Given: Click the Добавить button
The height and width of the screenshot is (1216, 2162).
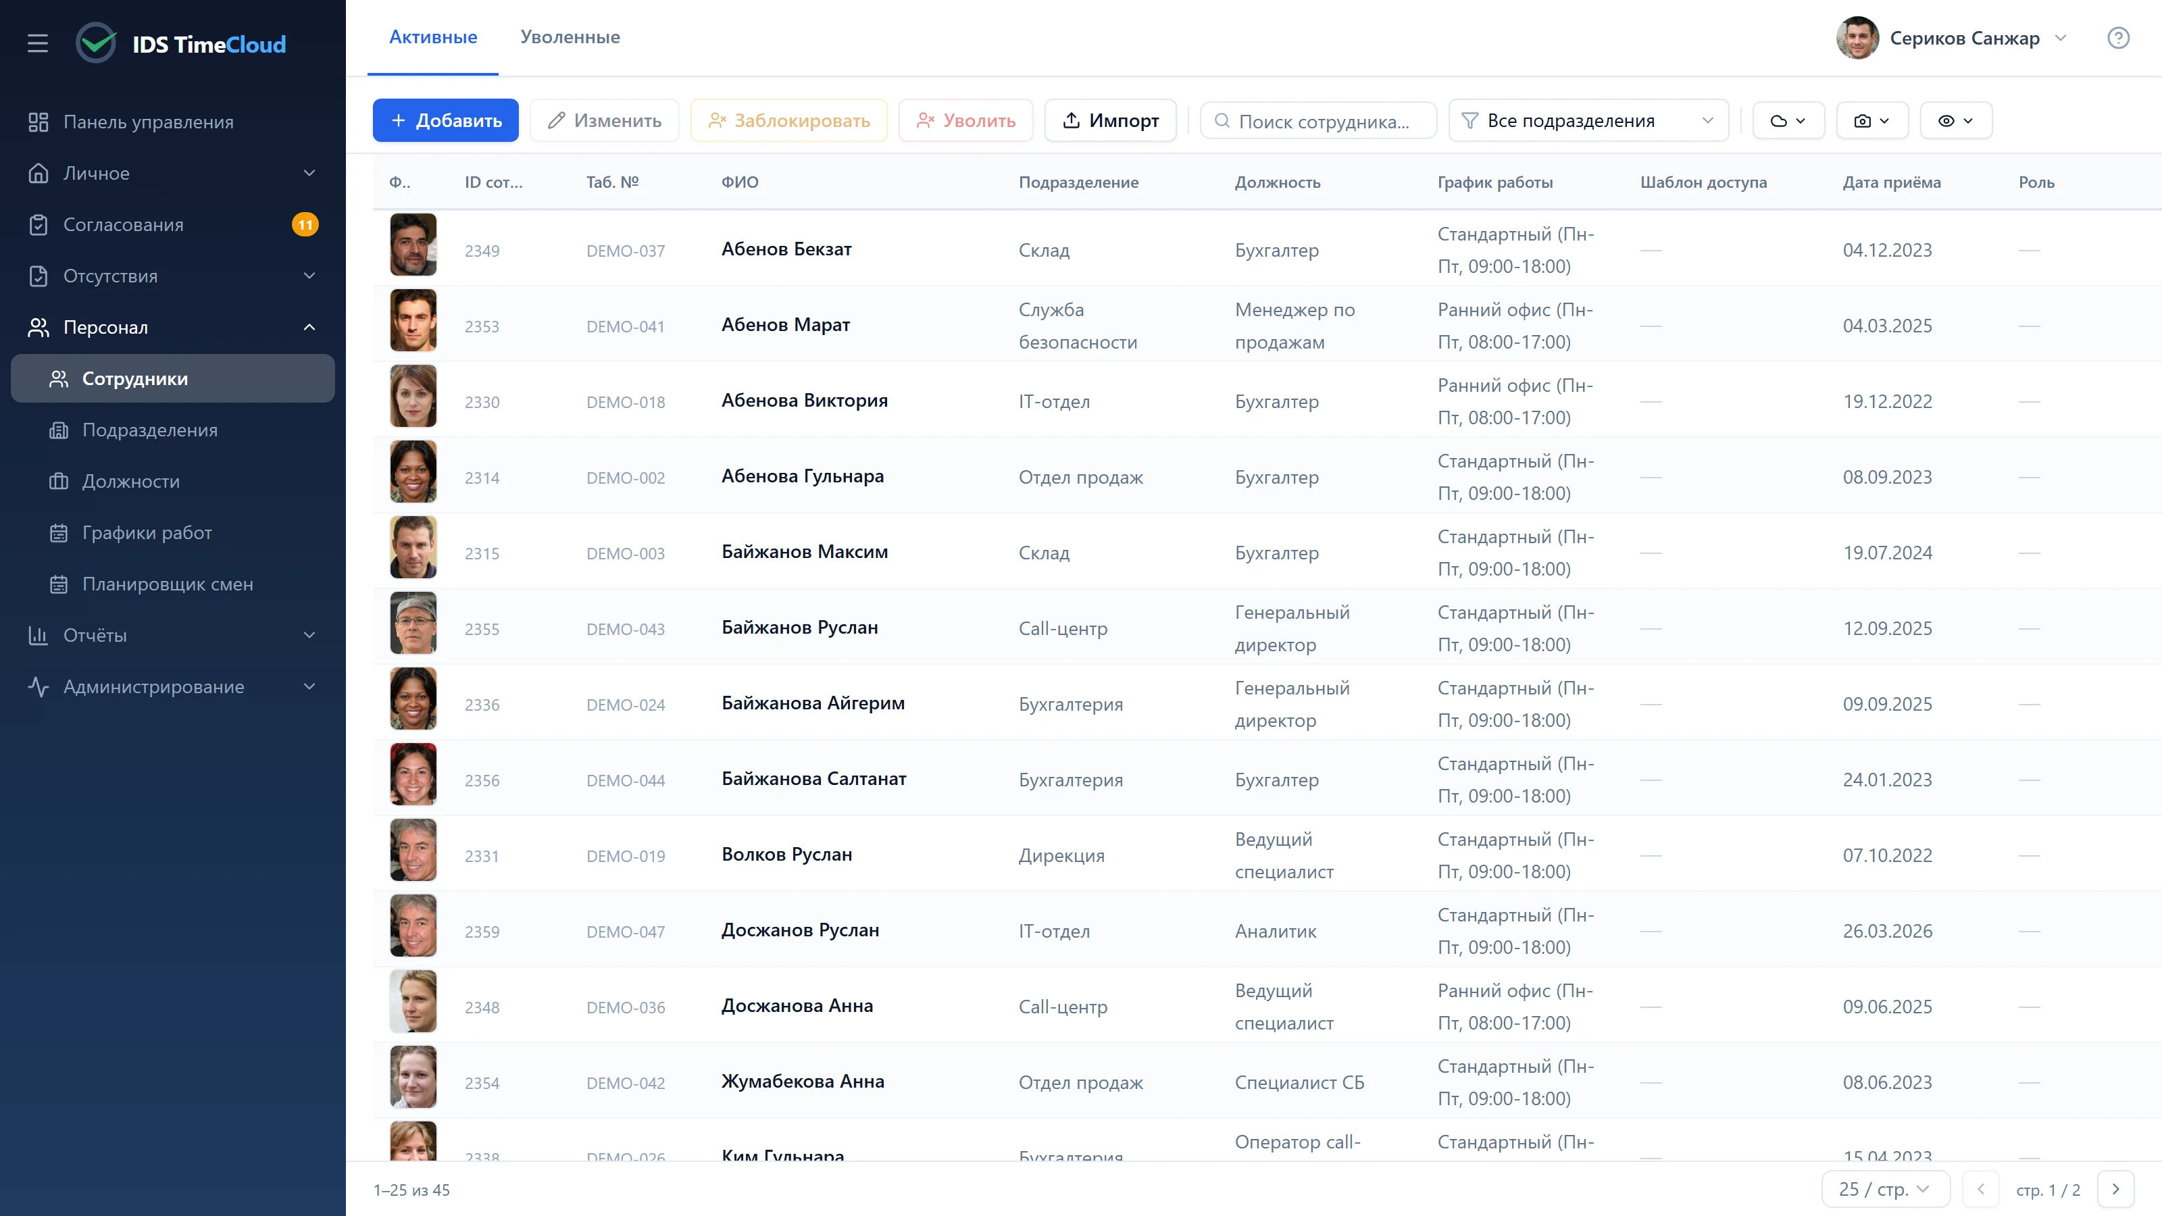Looking at the screenshot, I should point(446,121).
